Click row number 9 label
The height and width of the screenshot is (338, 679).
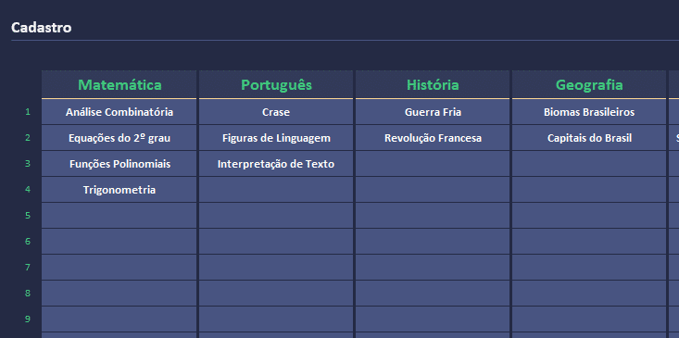[28, 319]
